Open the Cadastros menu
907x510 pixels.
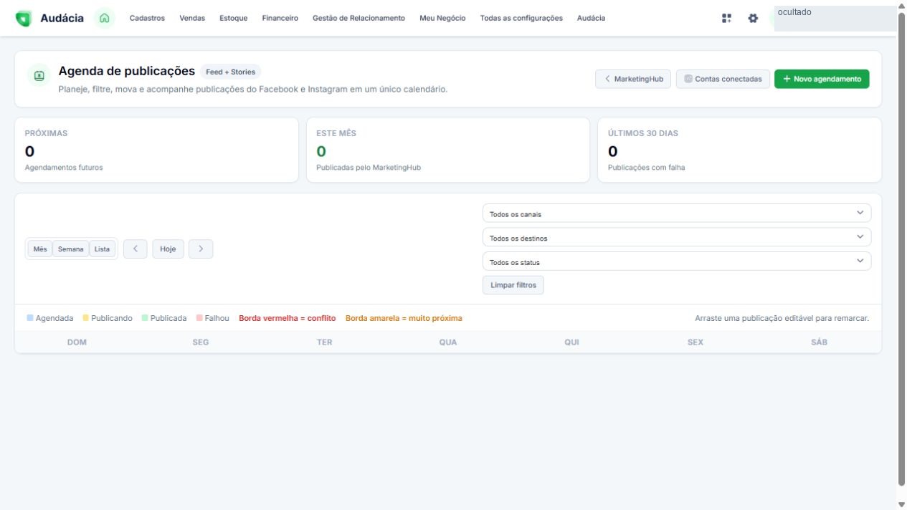(x=147, y=19)
